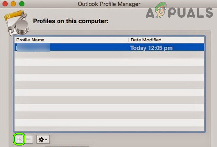Minimize the window with the yellow button

(13, 4)
